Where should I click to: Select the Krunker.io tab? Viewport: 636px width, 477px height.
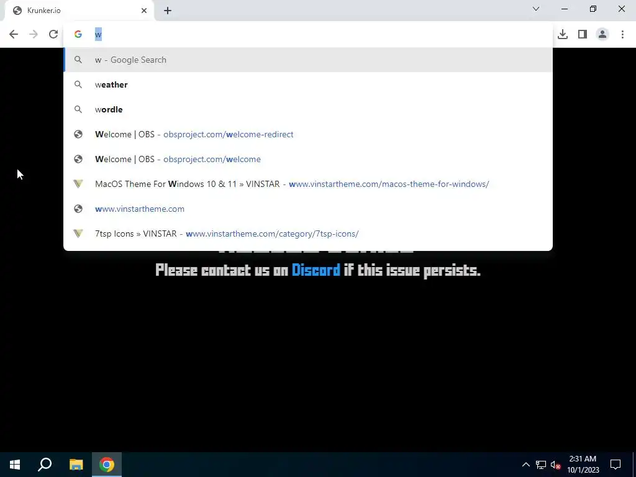(x=79, y=11)
